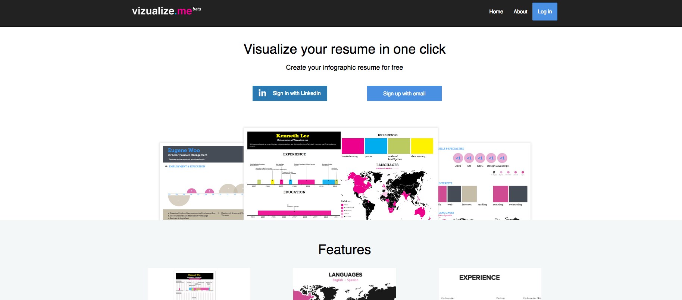Click the Kenneth Lee resume preview
The image size is (682, 300).
pos(341,174)
